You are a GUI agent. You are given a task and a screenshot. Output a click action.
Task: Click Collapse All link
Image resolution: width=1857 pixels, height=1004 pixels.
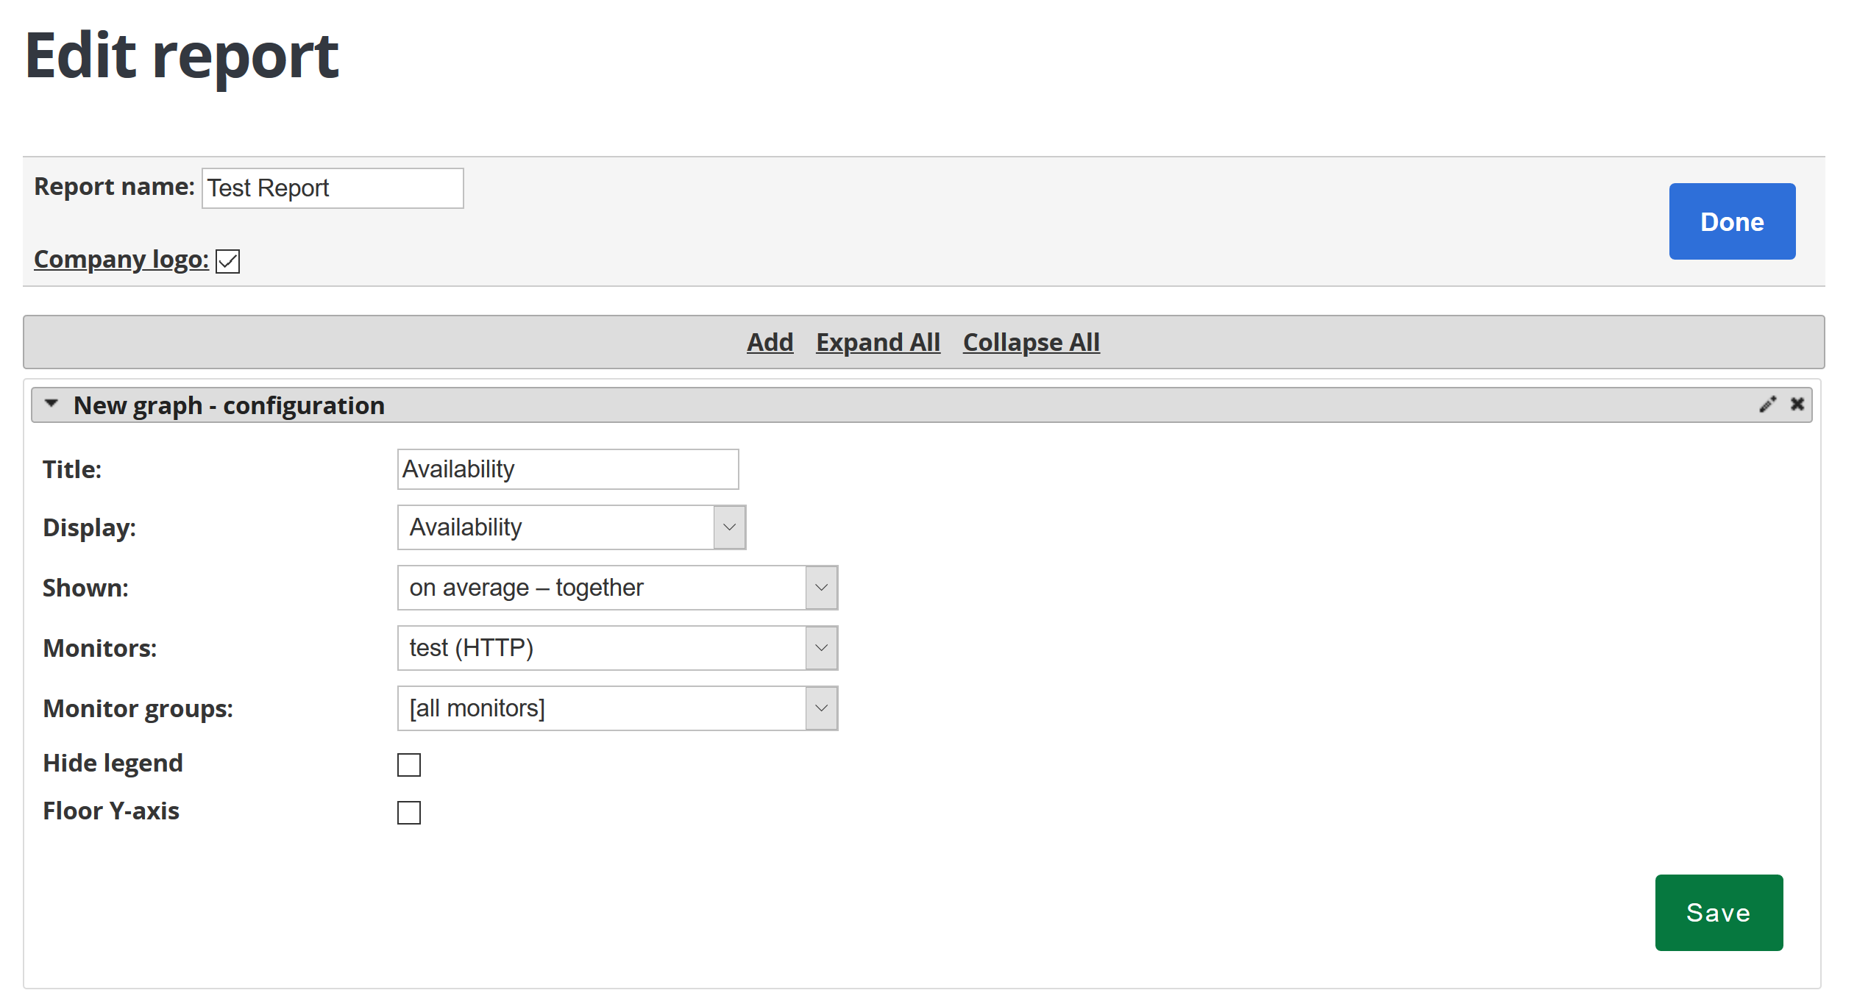[x=1031, y=342]
